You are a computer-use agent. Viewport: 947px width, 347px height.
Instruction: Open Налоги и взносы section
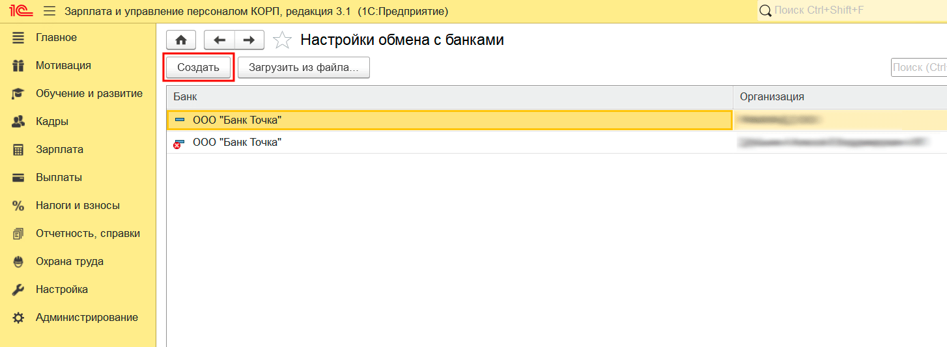[x=78, y=206]
